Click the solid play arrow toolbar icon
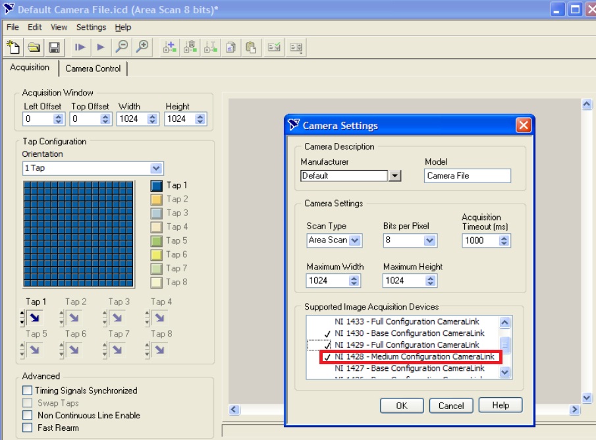The width and height of the screenshot is (596, 440). click(101, 47)
